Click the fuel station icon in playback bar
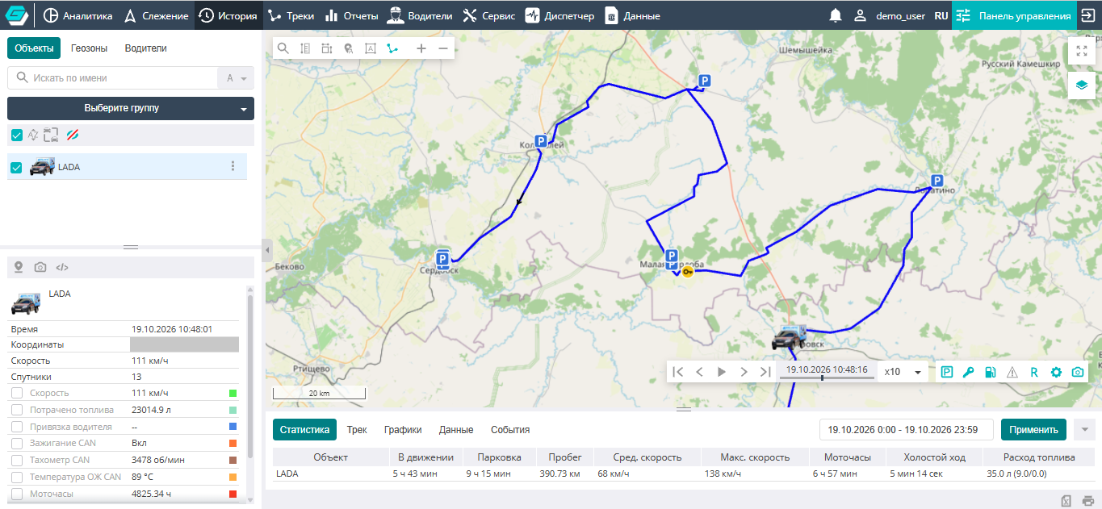1102x509 pixels. tap(991, 372)
